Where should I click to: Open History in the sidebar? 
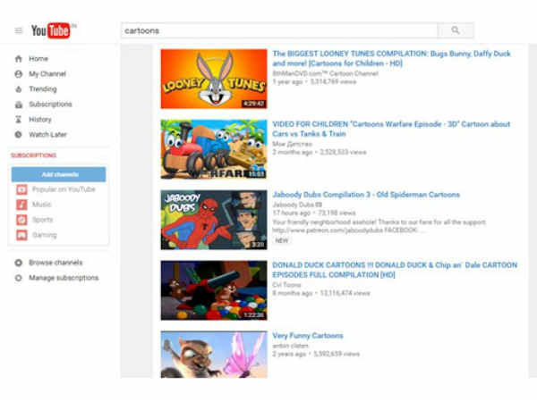coord(40,120)
